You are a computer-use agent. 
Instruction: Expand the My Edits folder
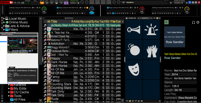9,88
